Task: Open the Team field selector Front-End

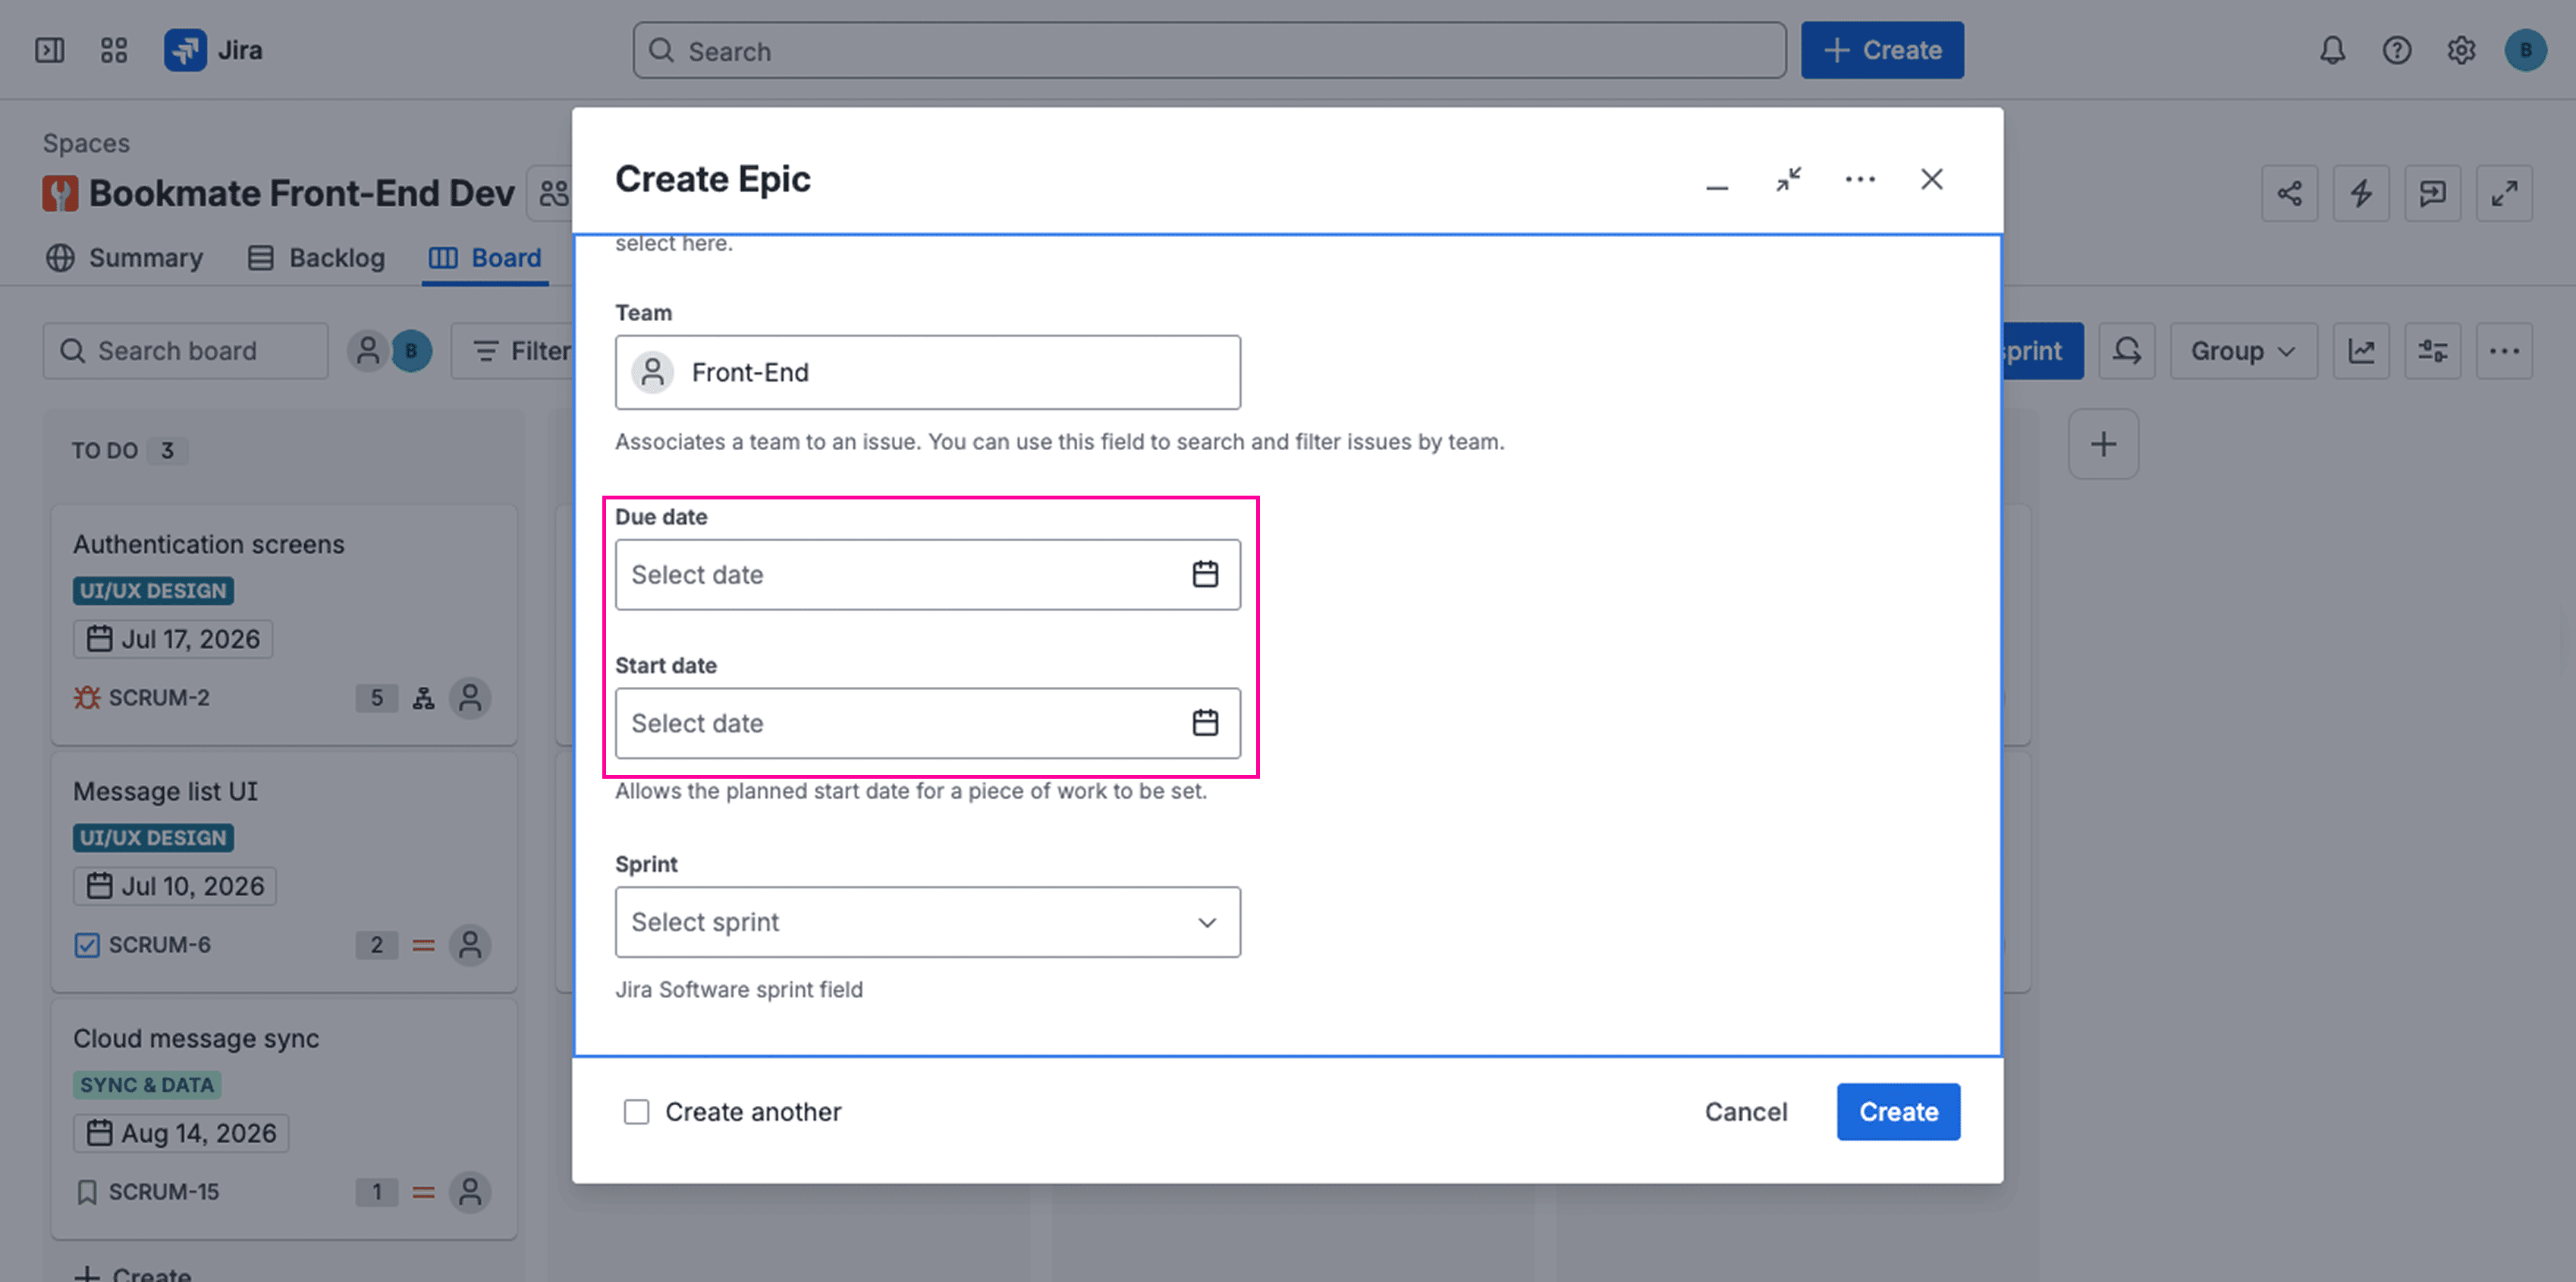Action: pos(928,372)
